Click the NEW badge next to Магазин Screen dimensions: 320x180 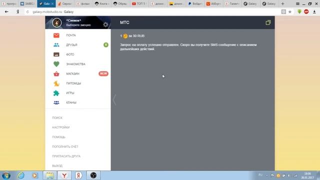(x=103, y=73)
